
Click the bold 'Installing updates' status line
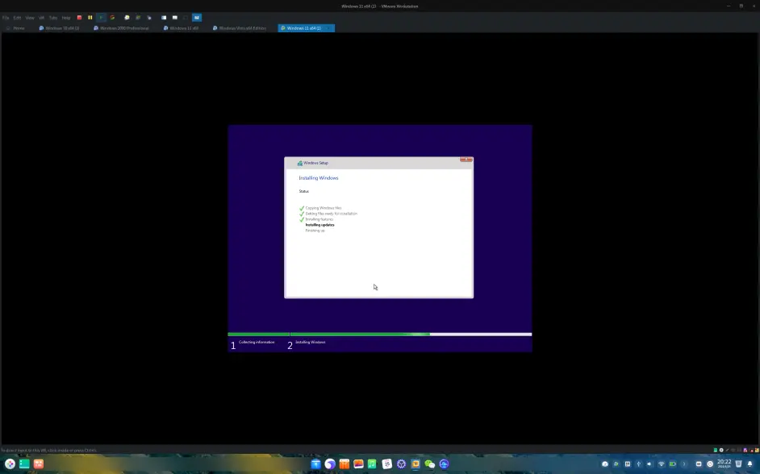320,225
